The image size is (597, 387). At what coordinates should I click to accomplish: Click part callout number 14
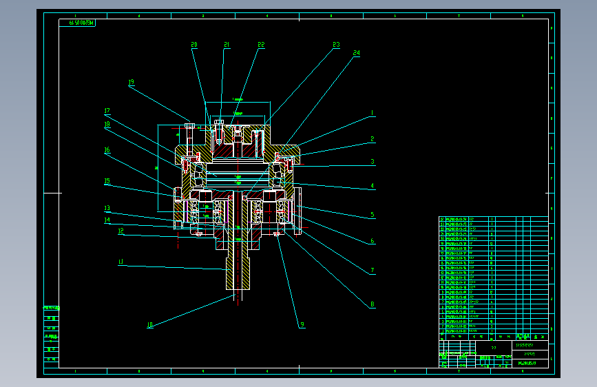(x=107, y=220)
